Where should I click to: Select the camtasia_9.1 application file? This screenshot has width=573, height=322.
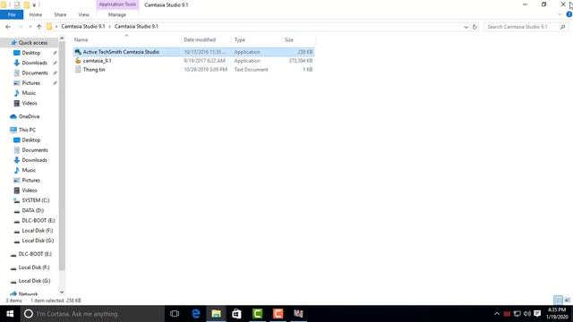[193, 61]
